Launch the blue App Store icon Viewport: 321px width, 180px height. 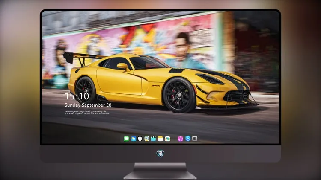click(x=188, y=139)
